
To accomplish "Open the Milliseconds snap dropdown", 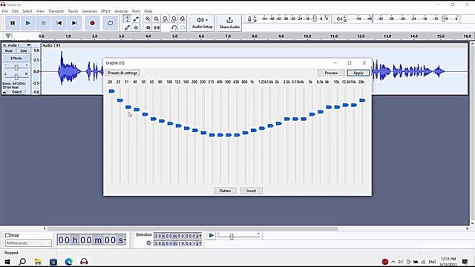I will 28,243.
